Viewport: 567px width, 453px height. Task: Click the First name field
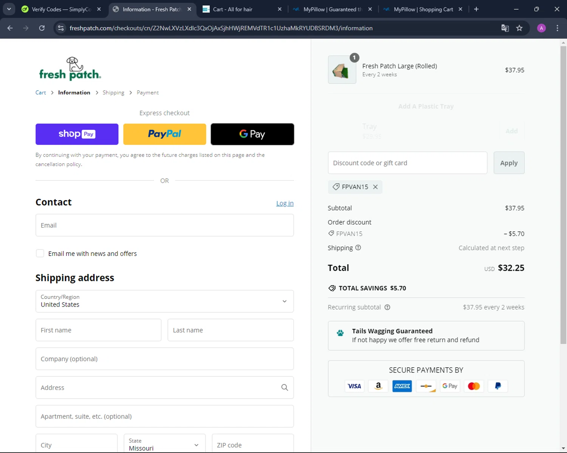pyautogui.click(x=98, y=330)
